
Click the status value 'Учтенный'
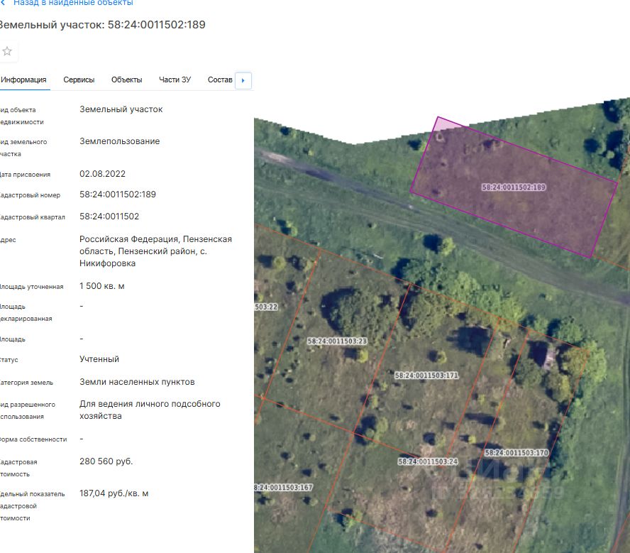click(x=99, y=359)
